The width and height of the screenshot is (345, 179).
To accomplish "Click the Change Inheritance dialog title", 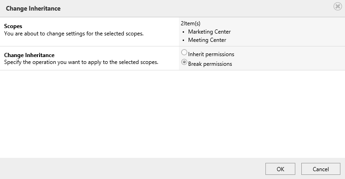I will point(33,8).
